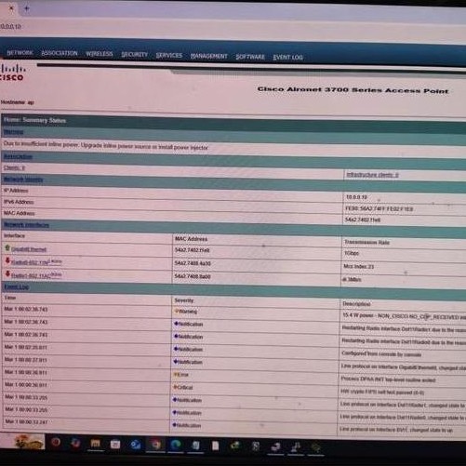
Task: Open the SECURITY menu
Action: pos(135,55)
